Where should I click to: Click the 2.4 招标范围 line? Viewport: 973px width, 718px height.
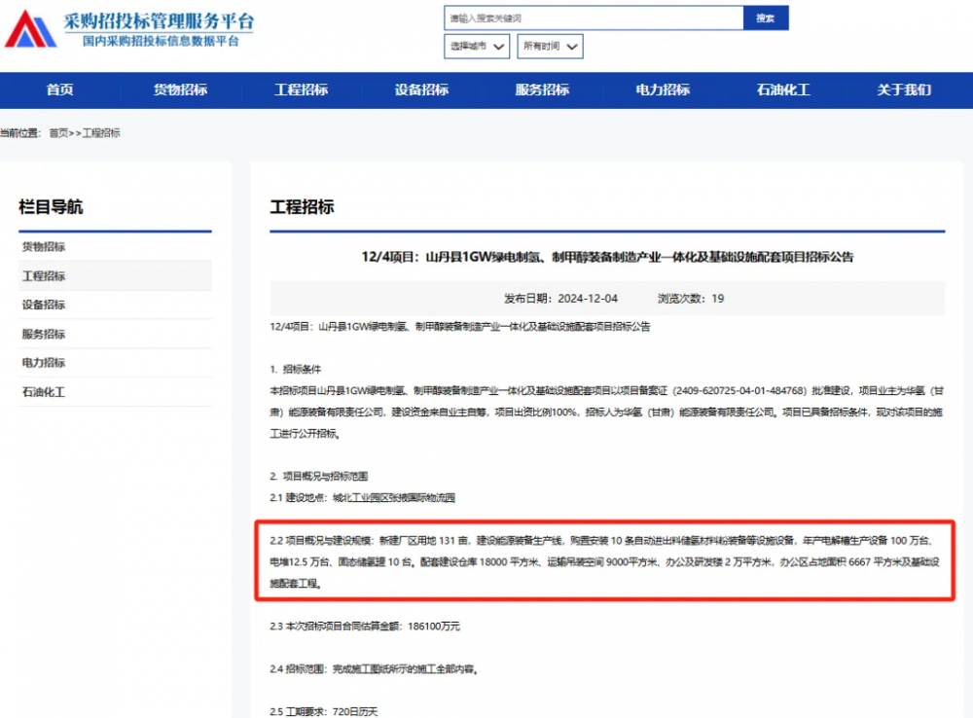coord(374,669)
